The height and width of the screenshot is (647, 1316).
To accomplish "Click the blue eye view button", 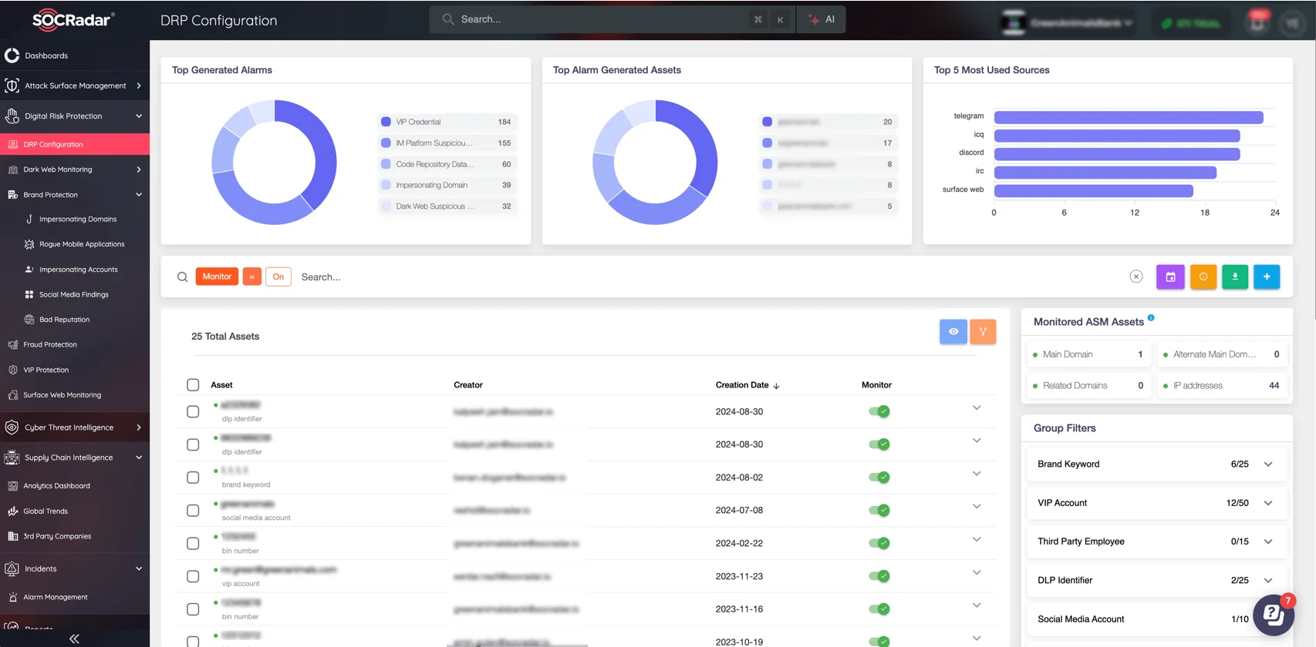I will pos(953,331).
